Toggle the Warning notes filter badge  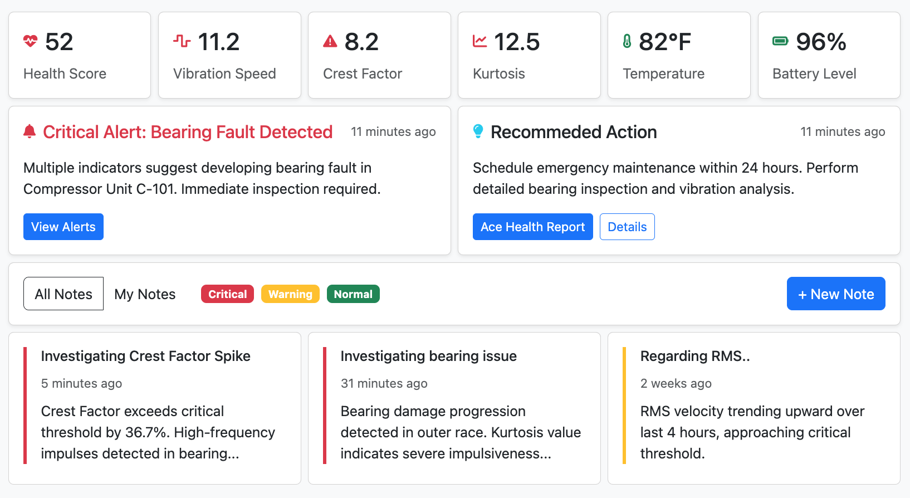pos(290,294)
